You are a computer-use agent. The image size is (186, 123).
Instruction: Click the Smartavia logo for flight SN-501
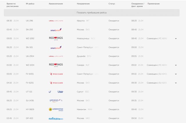[x=56, y=48]
